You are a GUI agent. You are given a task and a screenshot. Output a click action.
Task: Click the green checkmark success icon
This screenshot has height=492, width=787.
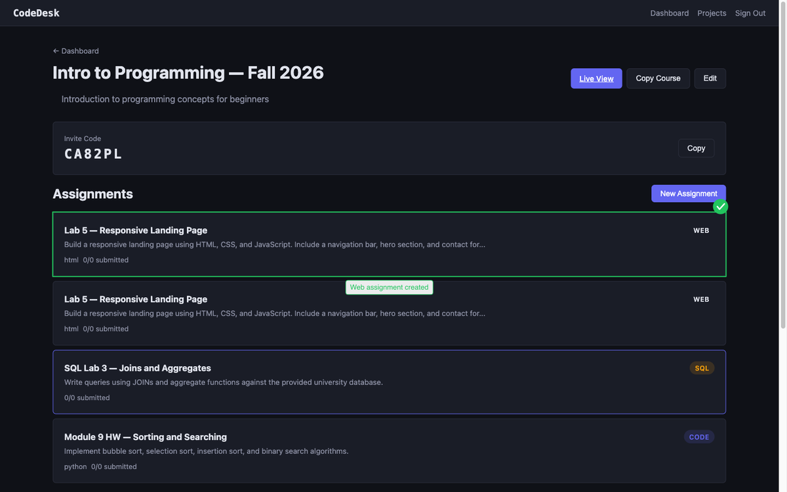point(721,207)
